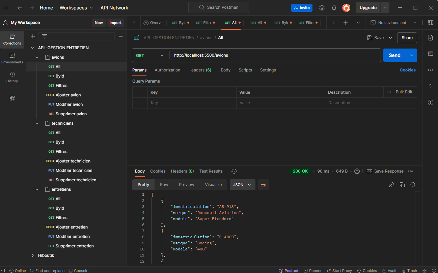Open documentation icon in right sidebar
Viewport: 438px width, 273px height.
[430, 38]
